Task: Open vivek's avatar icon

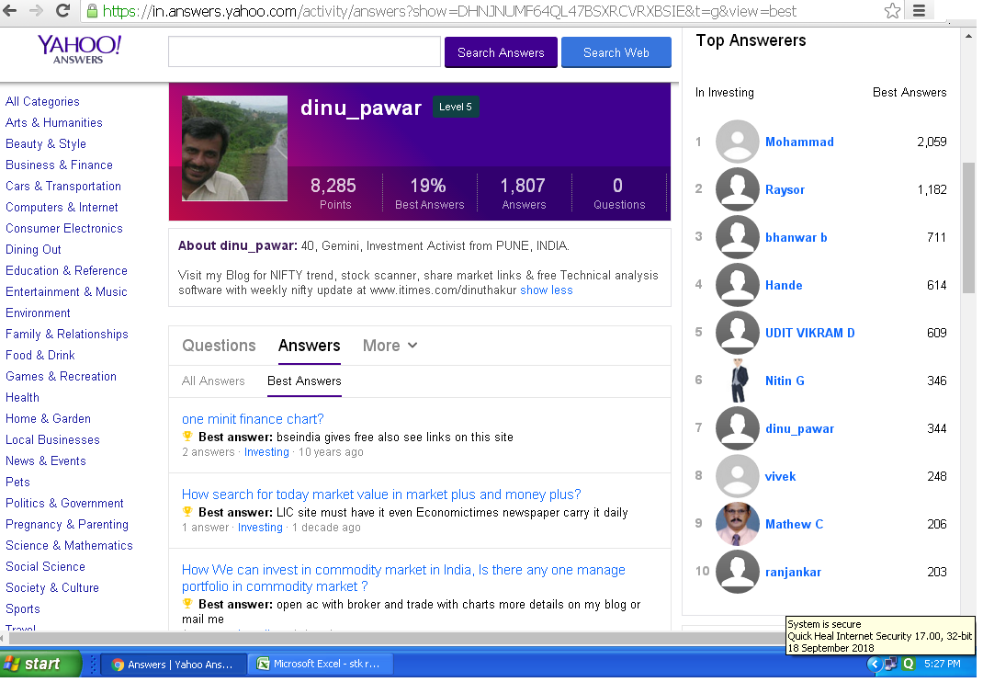Action: pos(737,476)
